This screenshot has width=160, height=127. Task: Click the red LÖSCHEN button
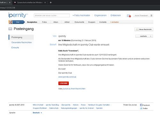pos(64,83)
